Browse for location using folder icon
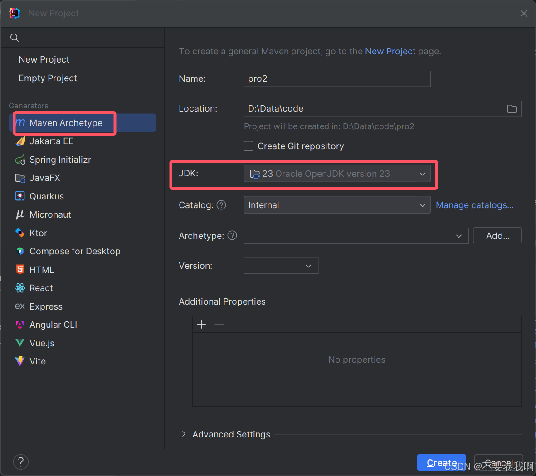Image resolution: width=536 pixels, height=476 pixels. click(512, 109)
